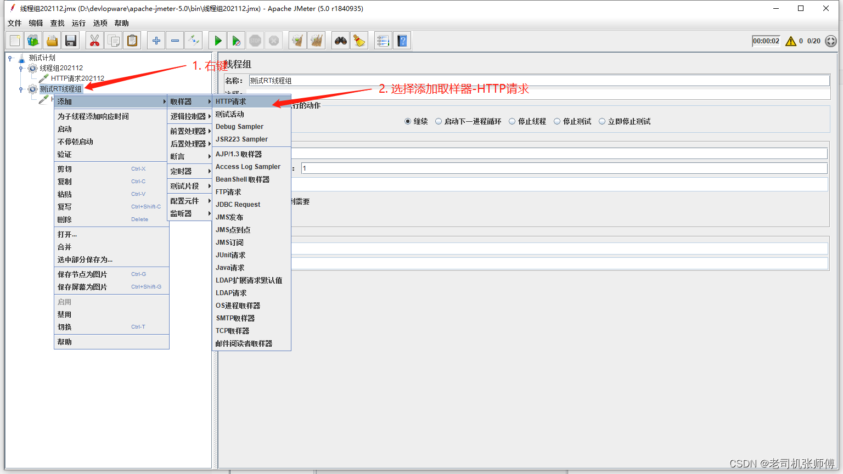
Task: Click the Paste clipboard icon
Action: 132,41
